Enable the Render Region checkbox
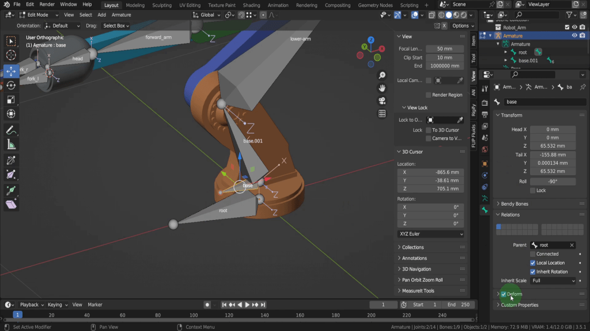The image size is (590, 331). pos(428,95)
